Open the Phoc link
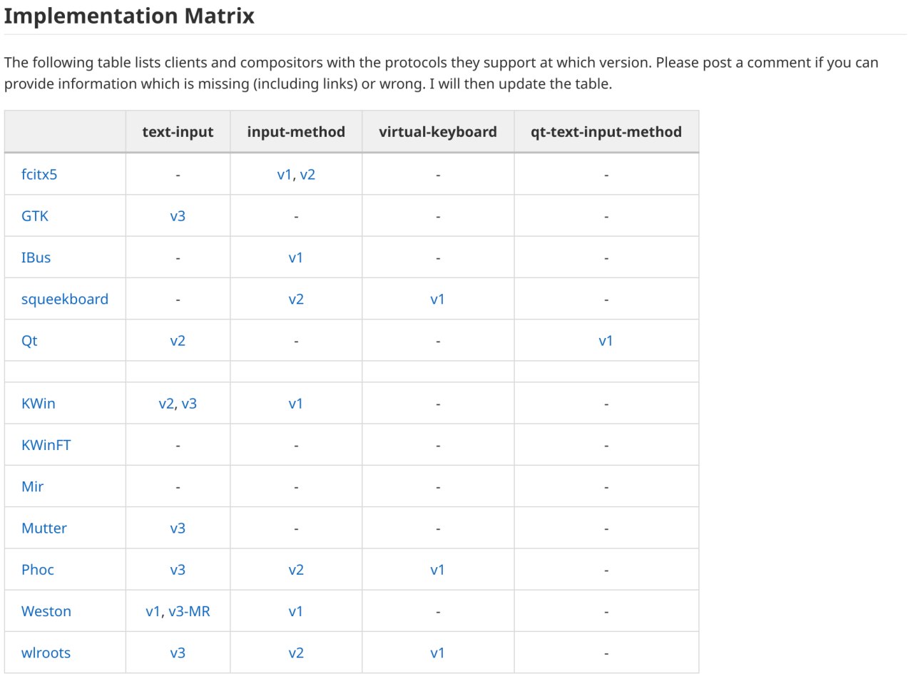Image resolution: width=913 pixels, height=674 pixels. coord(38,569)
